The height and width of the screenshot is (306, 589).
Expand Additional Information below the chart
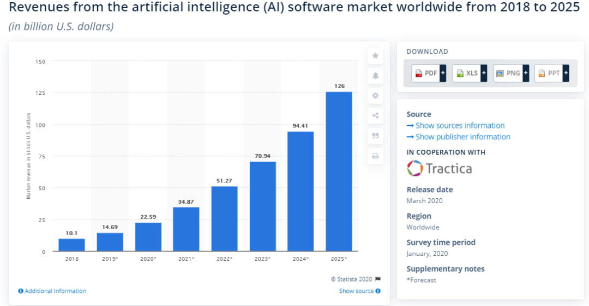click(x=52, y=291)
